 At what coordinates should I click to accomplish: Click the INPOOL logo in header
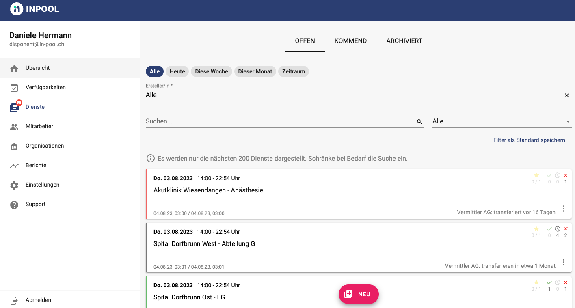[35, 9]
